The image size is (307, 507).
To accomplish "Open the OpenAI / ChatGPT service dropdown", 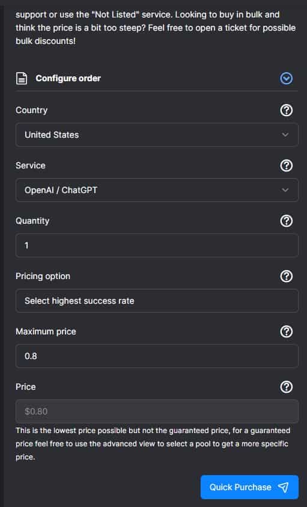I will click(x=157, y=190).
